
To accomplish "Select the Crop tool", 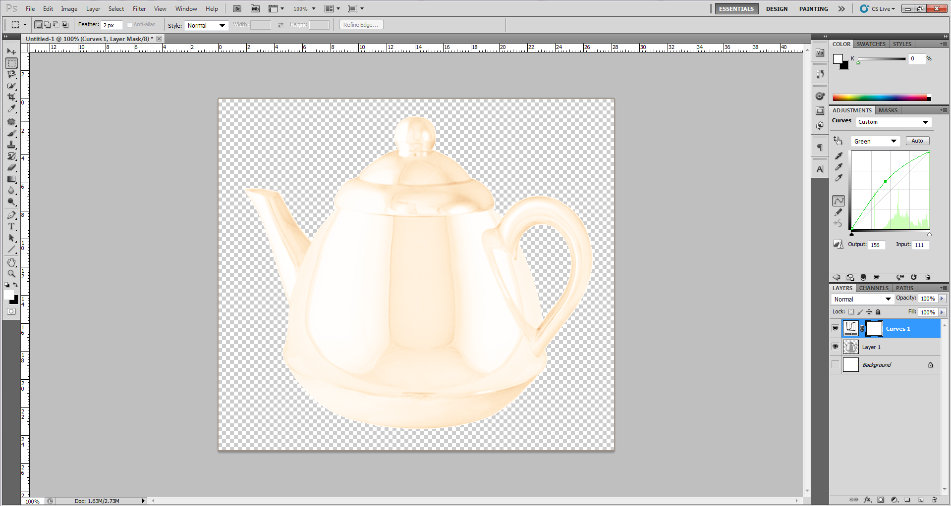I will (x=11, y=97).
